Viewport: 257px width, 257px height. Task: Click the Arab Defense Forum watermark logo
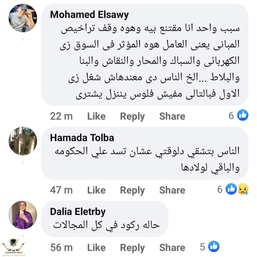14,247
